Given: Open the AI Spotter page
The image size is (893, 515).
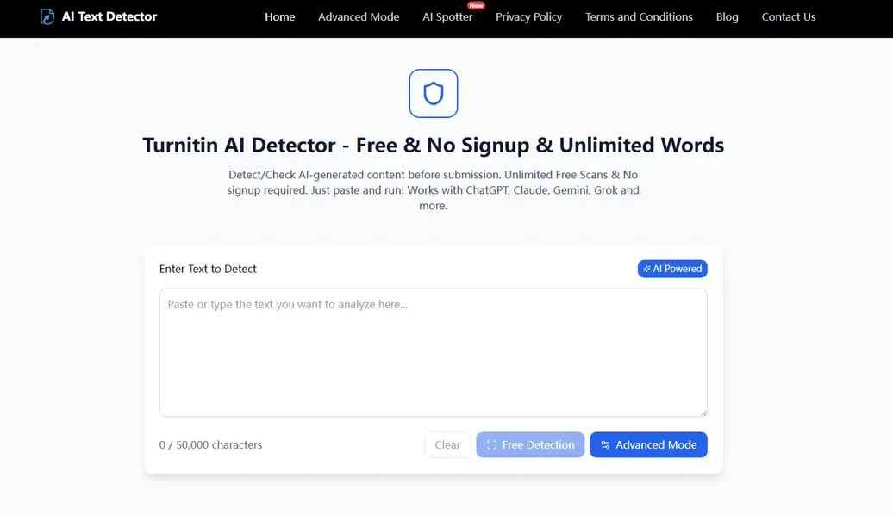Looking at the screenshot, I should (447, 17).
